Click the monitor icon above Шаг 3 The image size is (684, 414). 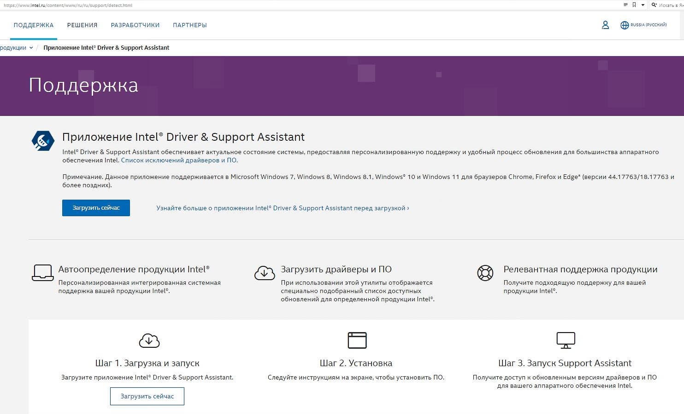click(566, 340)
